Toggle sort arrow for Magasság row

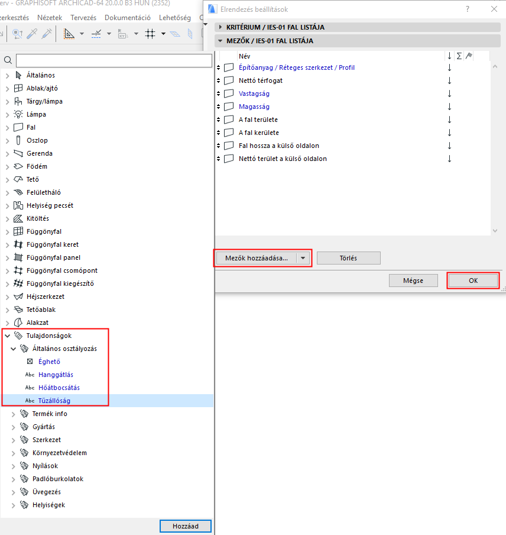[x=449, y=107]
